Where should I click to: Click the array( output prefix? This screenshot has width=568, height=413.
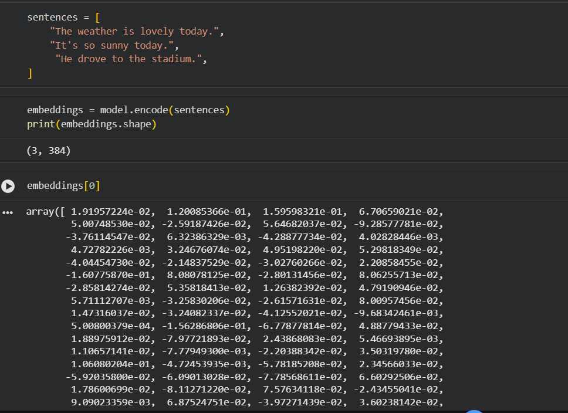coord(42,212)
